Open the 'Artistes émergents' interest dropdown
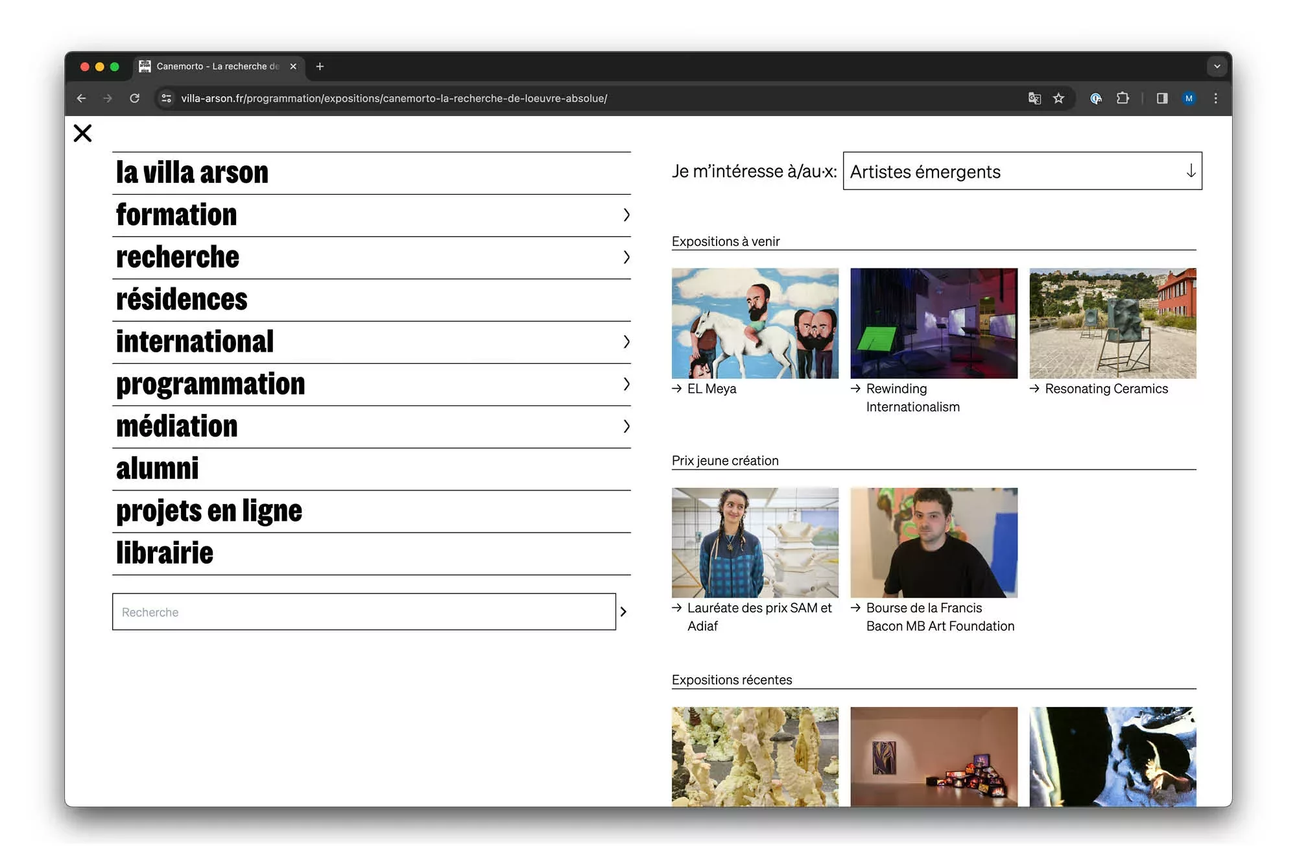 point(1022,171)
